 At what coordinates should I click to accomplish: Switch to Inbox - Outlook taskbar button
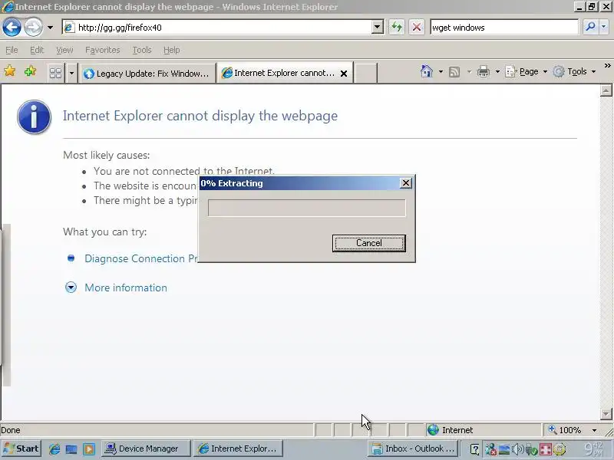tap(413, 449)
